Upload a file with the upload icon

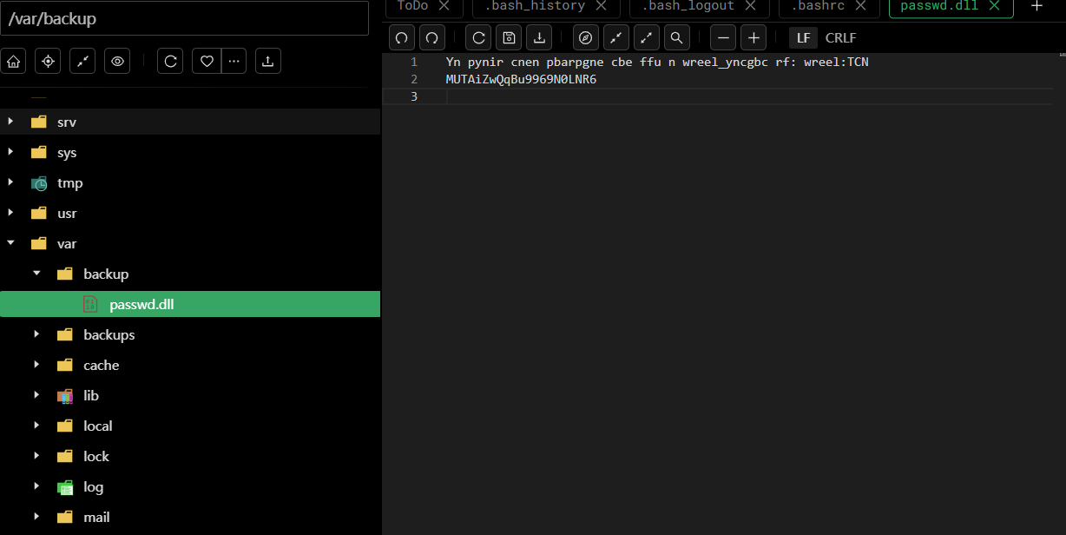coord(268,61)
